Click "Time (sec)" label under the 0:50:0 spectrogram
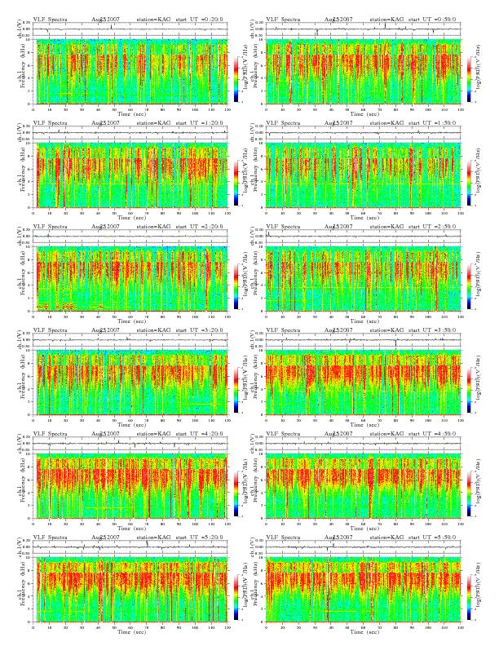Image resolution: width=499 pixels, height=646 pixels. 364,113
